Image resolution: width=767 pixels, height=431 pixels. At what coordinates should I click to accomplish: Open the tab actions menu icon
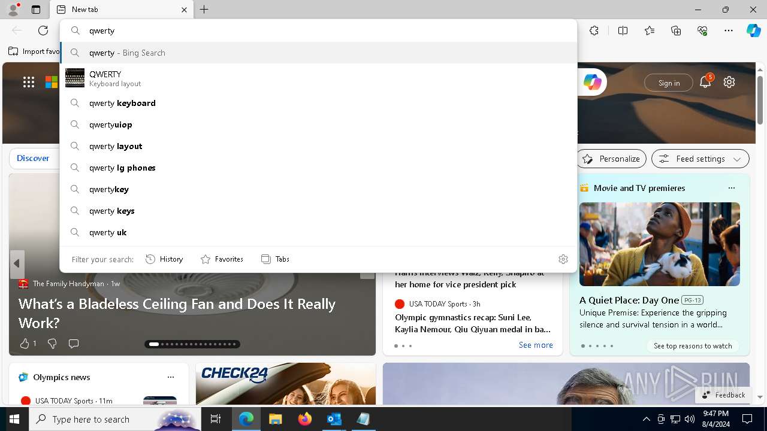pos(36,10)
